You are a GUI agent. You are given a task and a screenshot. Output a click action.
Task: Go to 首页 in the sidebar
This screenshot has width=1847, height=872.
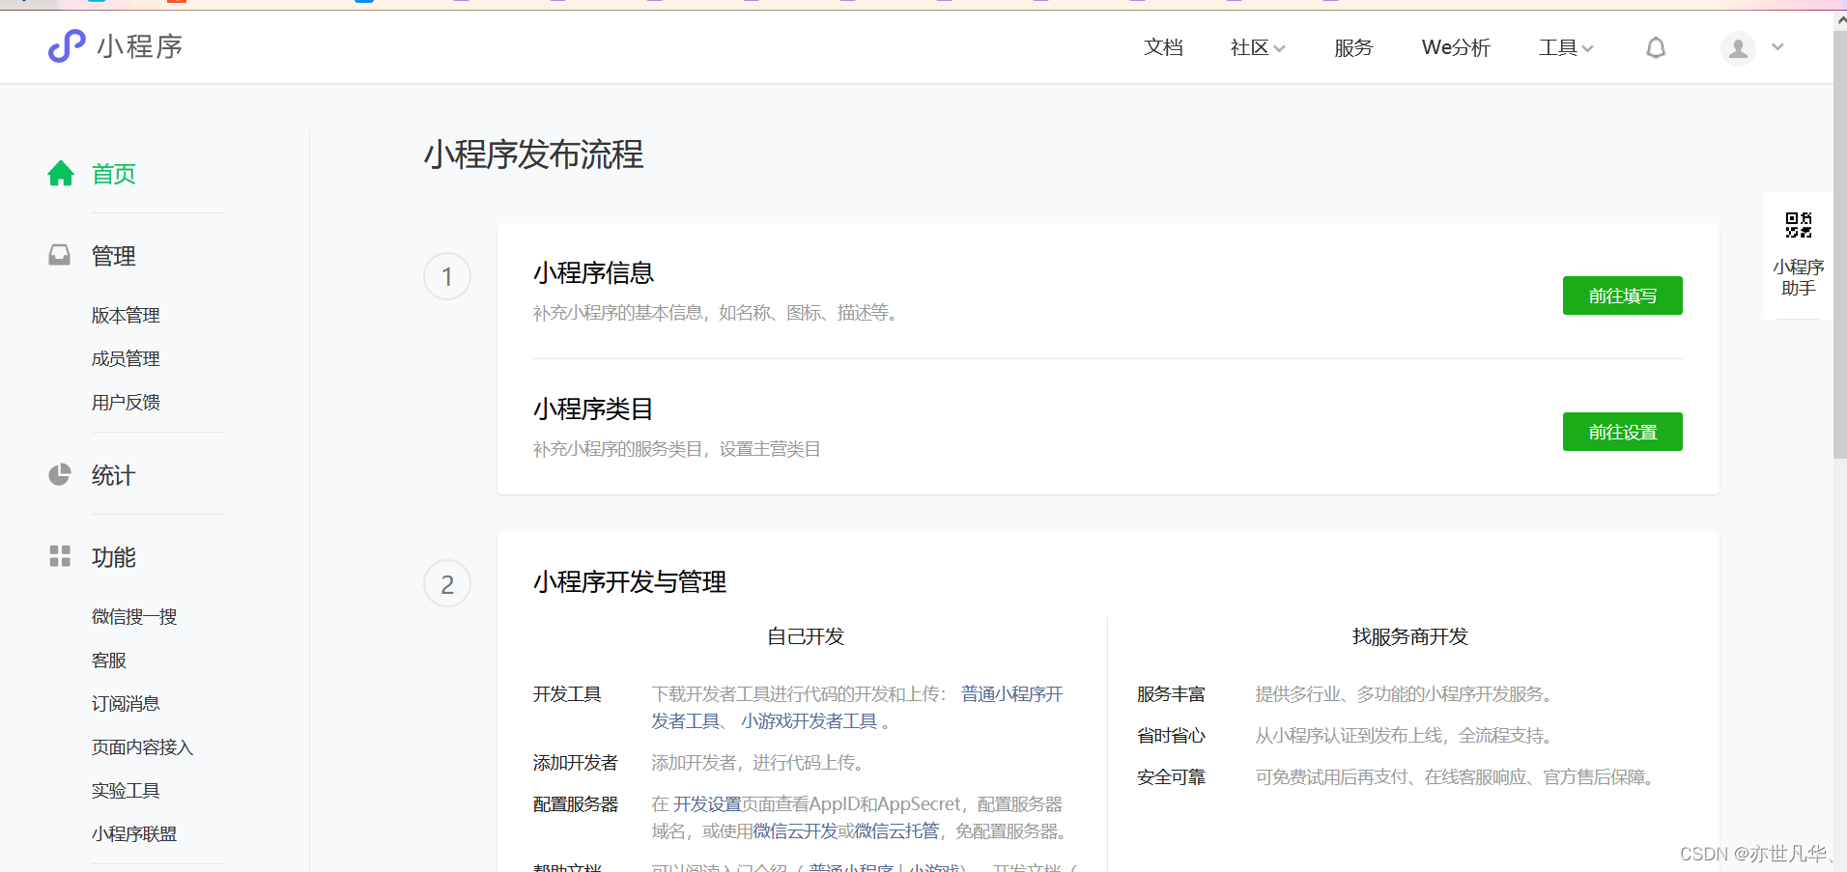114,174
